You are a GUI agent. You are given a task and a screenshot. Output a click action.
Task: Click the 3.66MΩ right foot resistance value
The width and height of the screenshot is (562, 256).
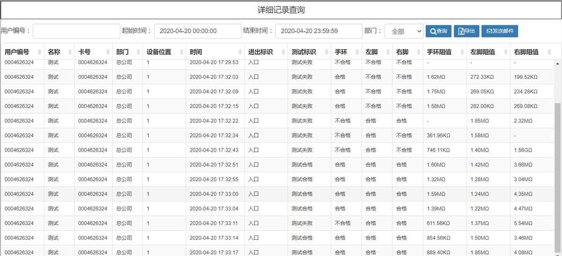(523, 165)
